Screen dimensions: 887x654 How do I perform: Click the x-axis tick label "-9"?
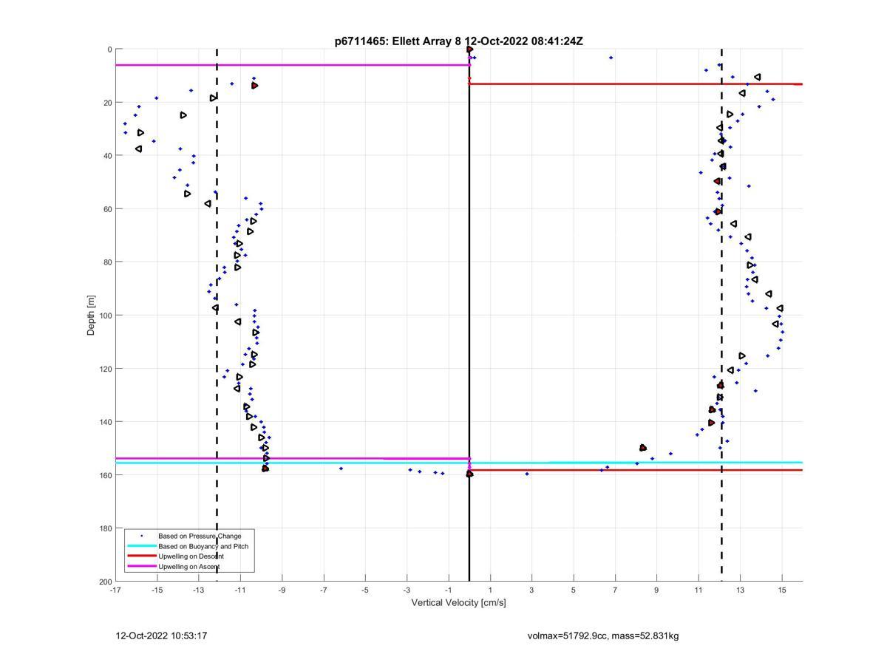click(x=282, y=590)
